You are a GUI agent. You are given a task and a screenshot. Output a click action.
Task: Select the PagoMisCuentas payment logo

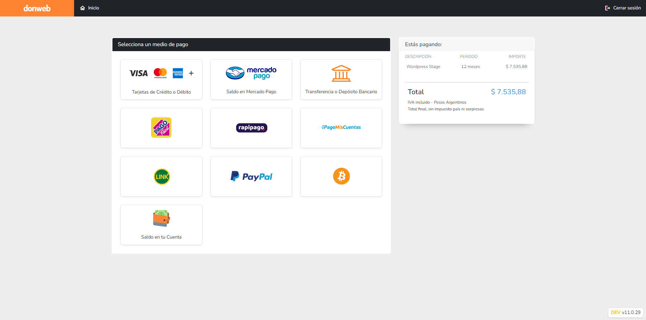341,127
